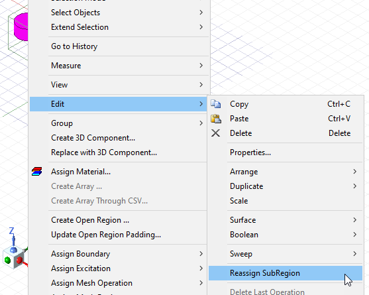The height and width of the screenshot is (295, 369).
Task: Select the magenta cylinder in the viewport
Action: (21, 27)
